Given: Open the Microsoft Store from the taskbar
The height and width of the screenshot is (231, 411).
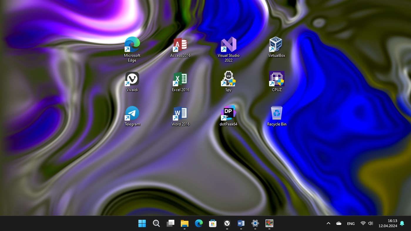Looking at the screenshot, I should point(213,223).
